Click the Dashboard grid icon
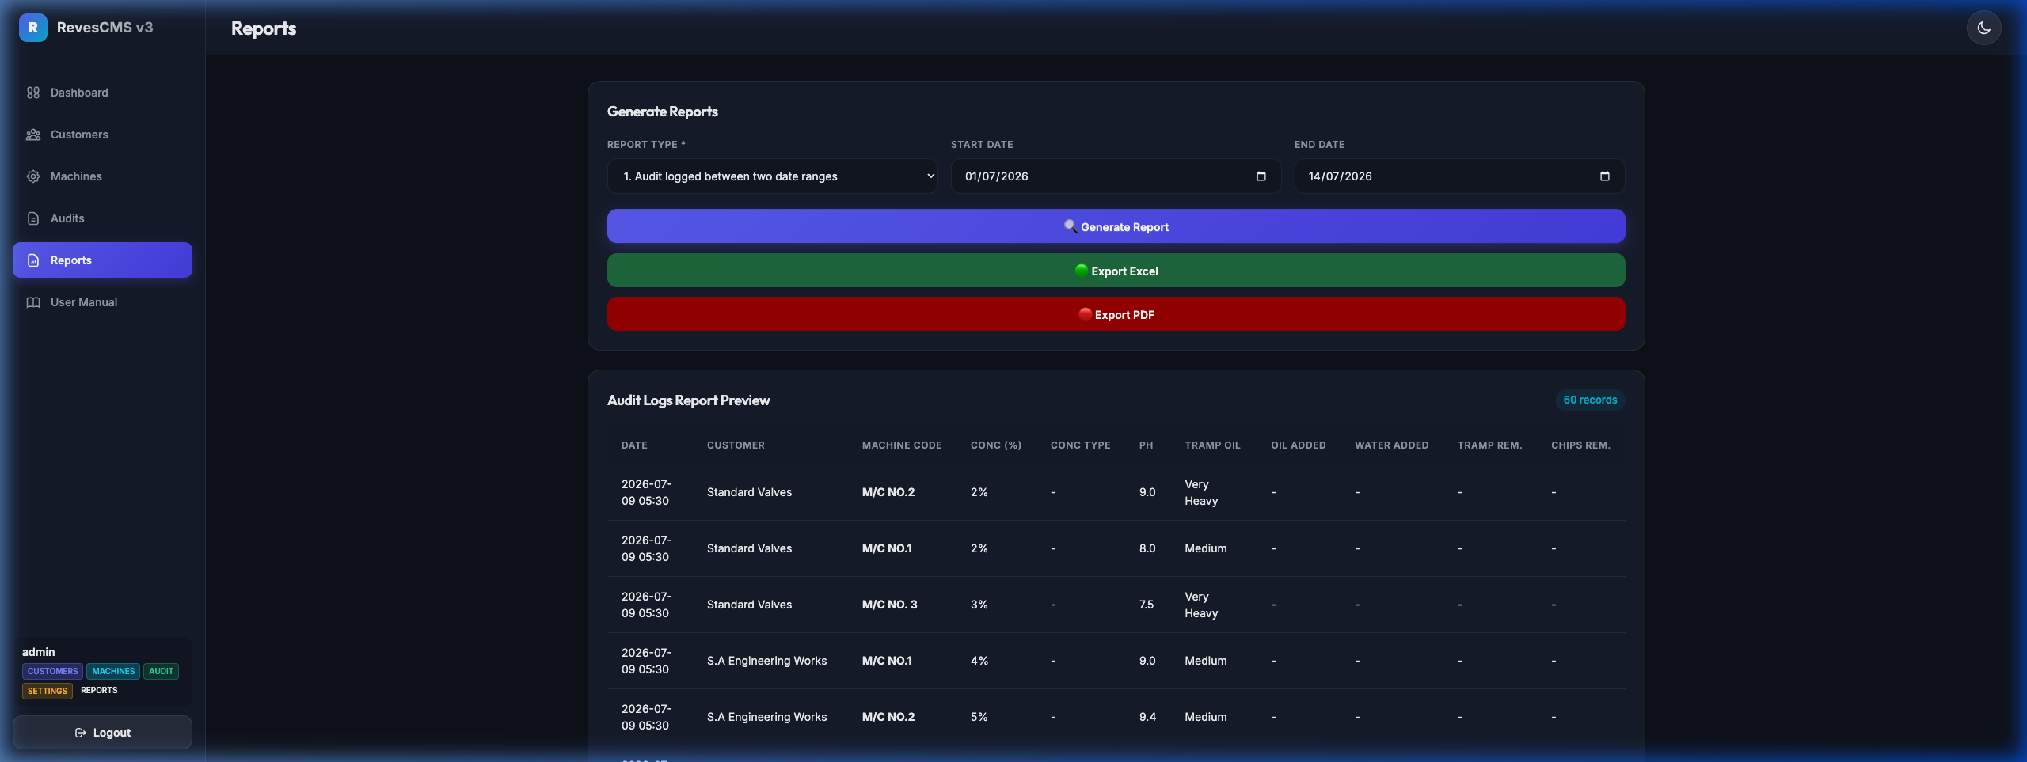Image resolution: width=2027 pixels, height=762 pixels. point(33,93)
